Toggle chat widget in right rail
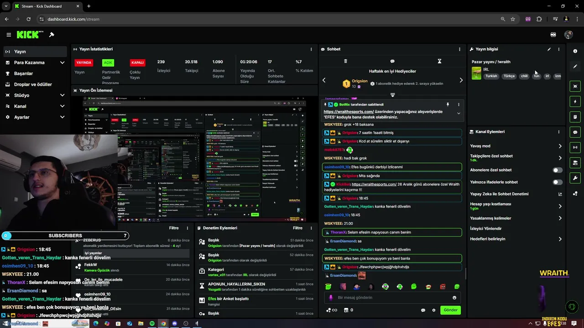The image size is (584, 328). 575,132
